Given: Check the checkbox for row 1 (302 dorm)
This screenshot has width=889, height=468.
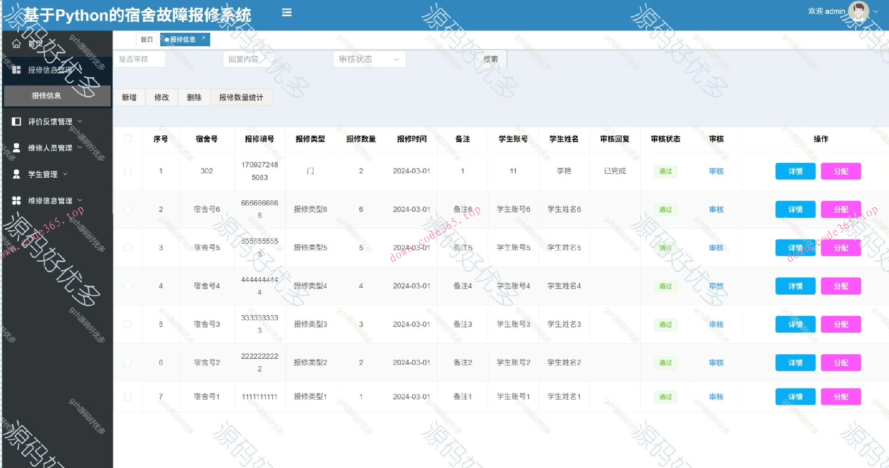Looking at the screenshot, I should tap(128, 171).
